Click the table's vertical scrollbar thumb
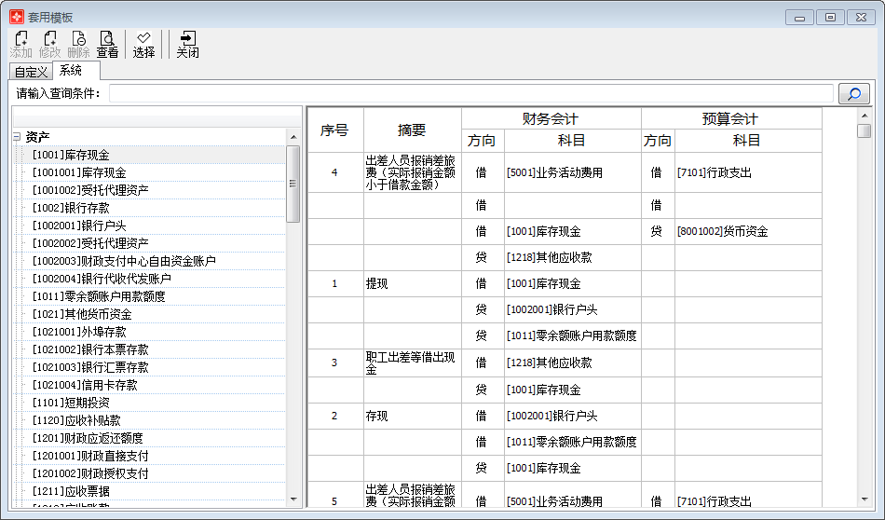This screenshot has height=520, width=885. (864, 130)
